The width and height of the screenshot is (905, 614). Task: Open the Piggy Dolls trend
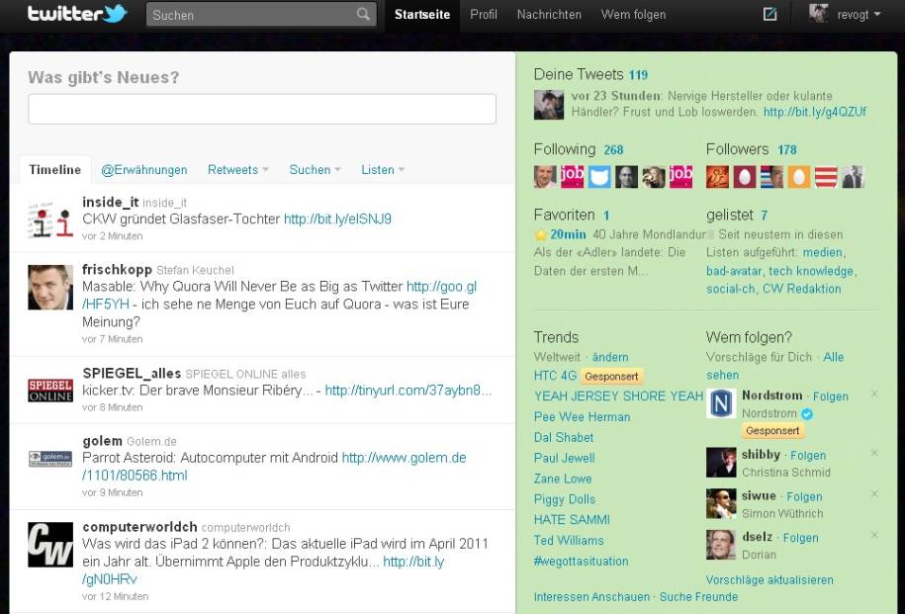[x=565, y=499]
